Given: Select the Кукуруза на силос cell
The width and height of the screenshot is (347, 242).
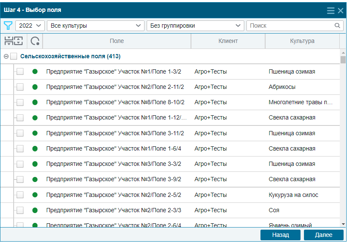Looking at the screenshot, I should (x=293, y=195).
